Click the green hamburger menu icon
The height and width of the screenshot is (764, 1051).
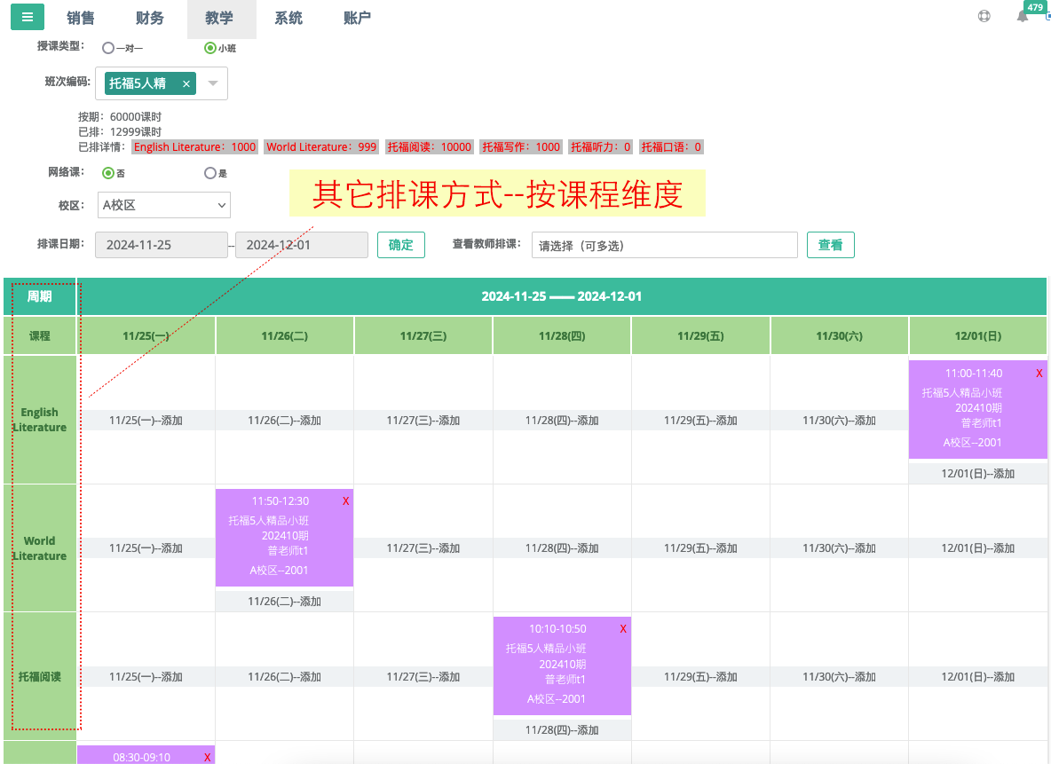tap(27, 18)
